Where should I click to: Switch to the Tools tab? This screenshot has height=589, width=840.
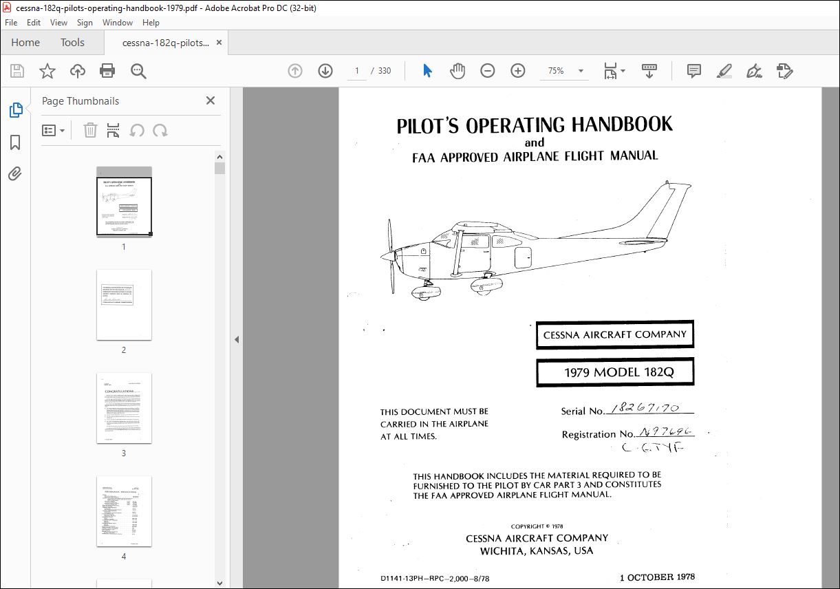pyautogui.click(x=72, y=43)
